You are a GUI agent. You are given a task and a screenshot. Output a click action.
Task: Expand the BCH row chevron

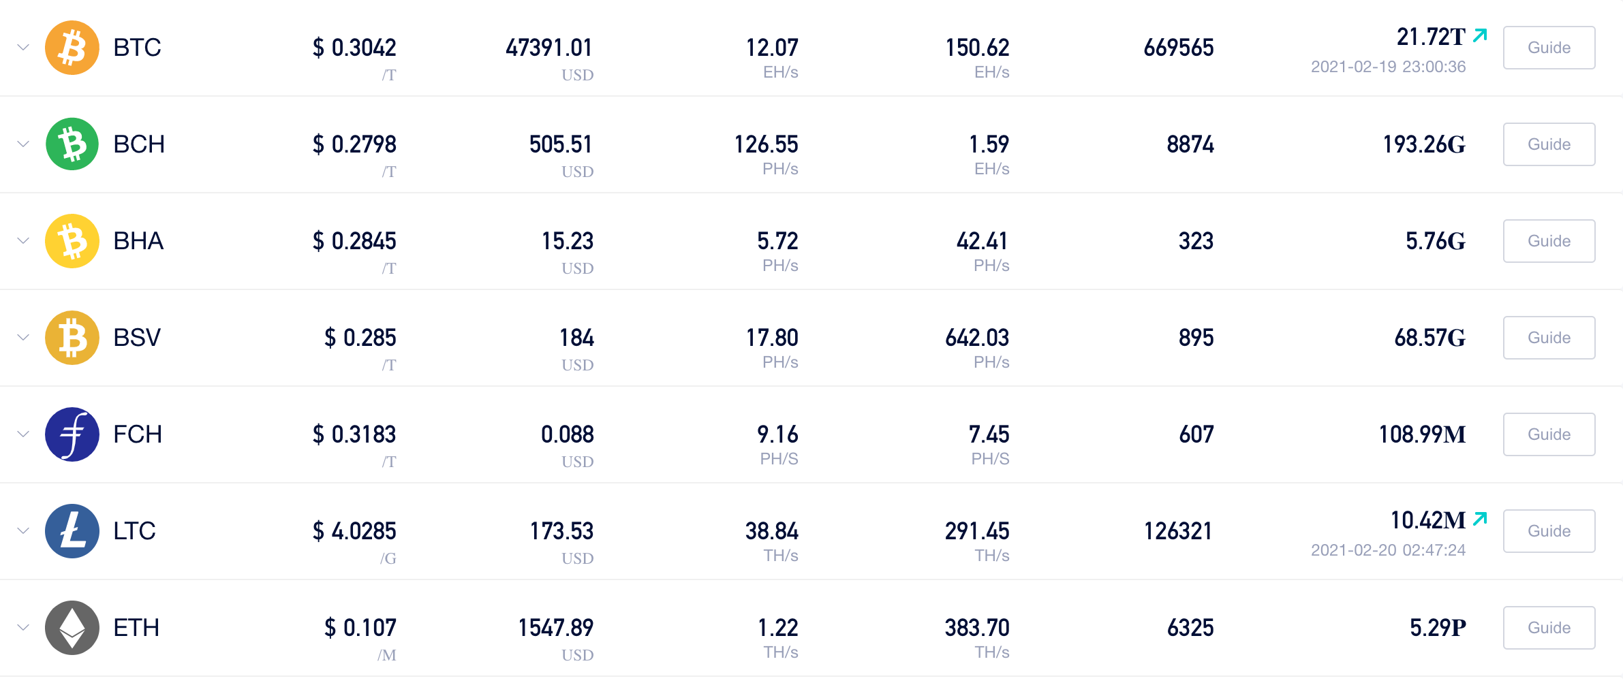click(23, 144)
